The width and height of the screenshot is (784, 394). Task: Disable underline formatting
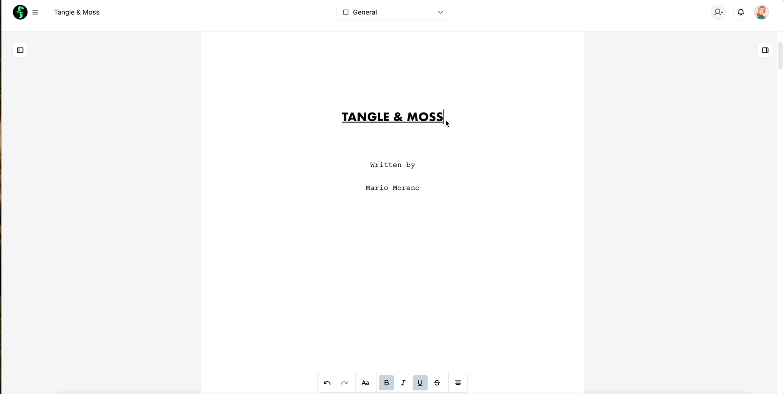coord(420,383)
